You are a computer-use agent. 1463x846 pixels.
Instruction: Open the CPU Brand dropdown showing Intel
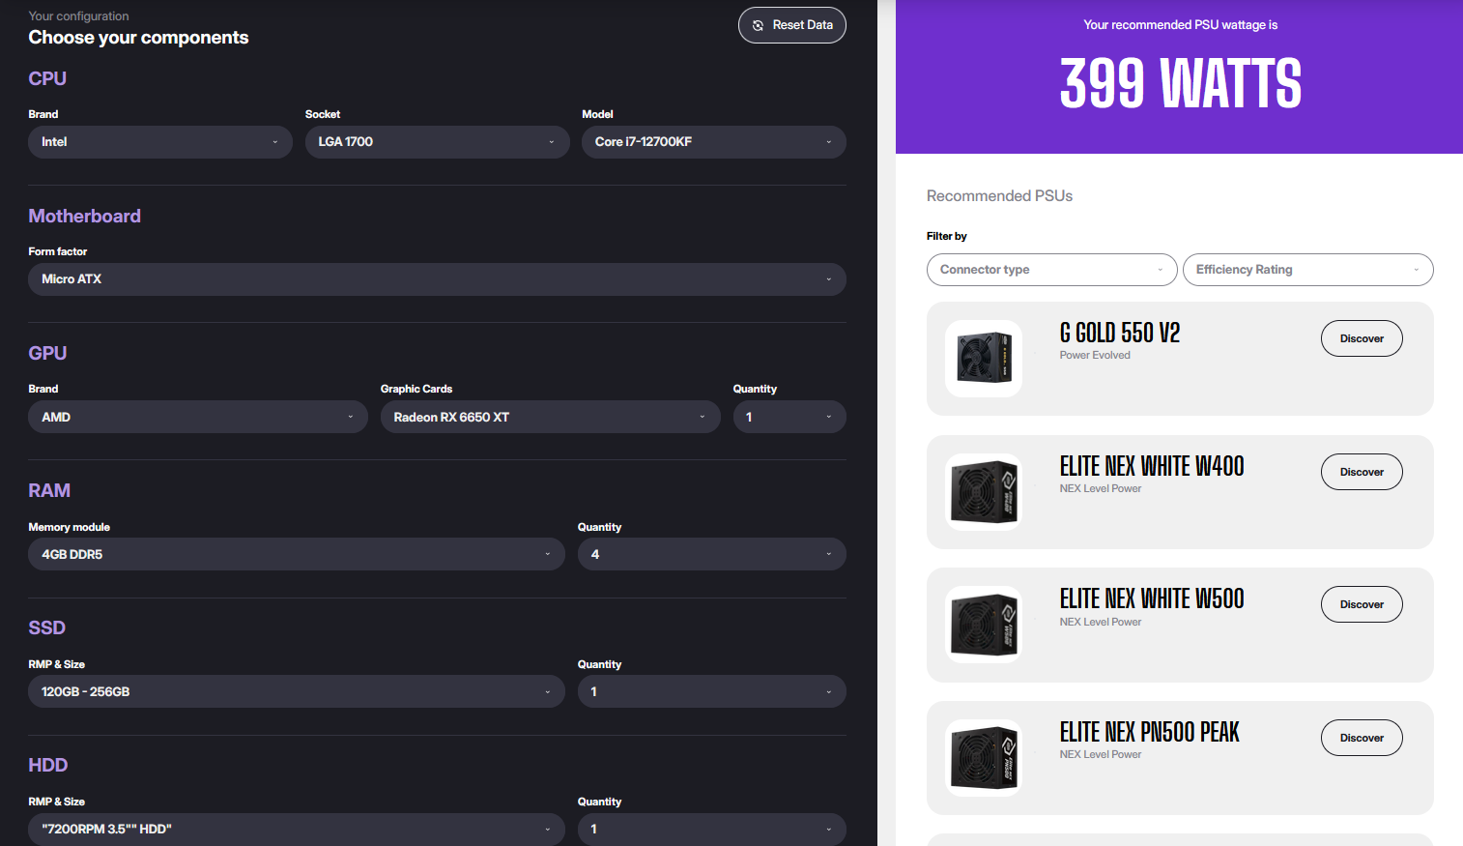click(x=160, y=142)
